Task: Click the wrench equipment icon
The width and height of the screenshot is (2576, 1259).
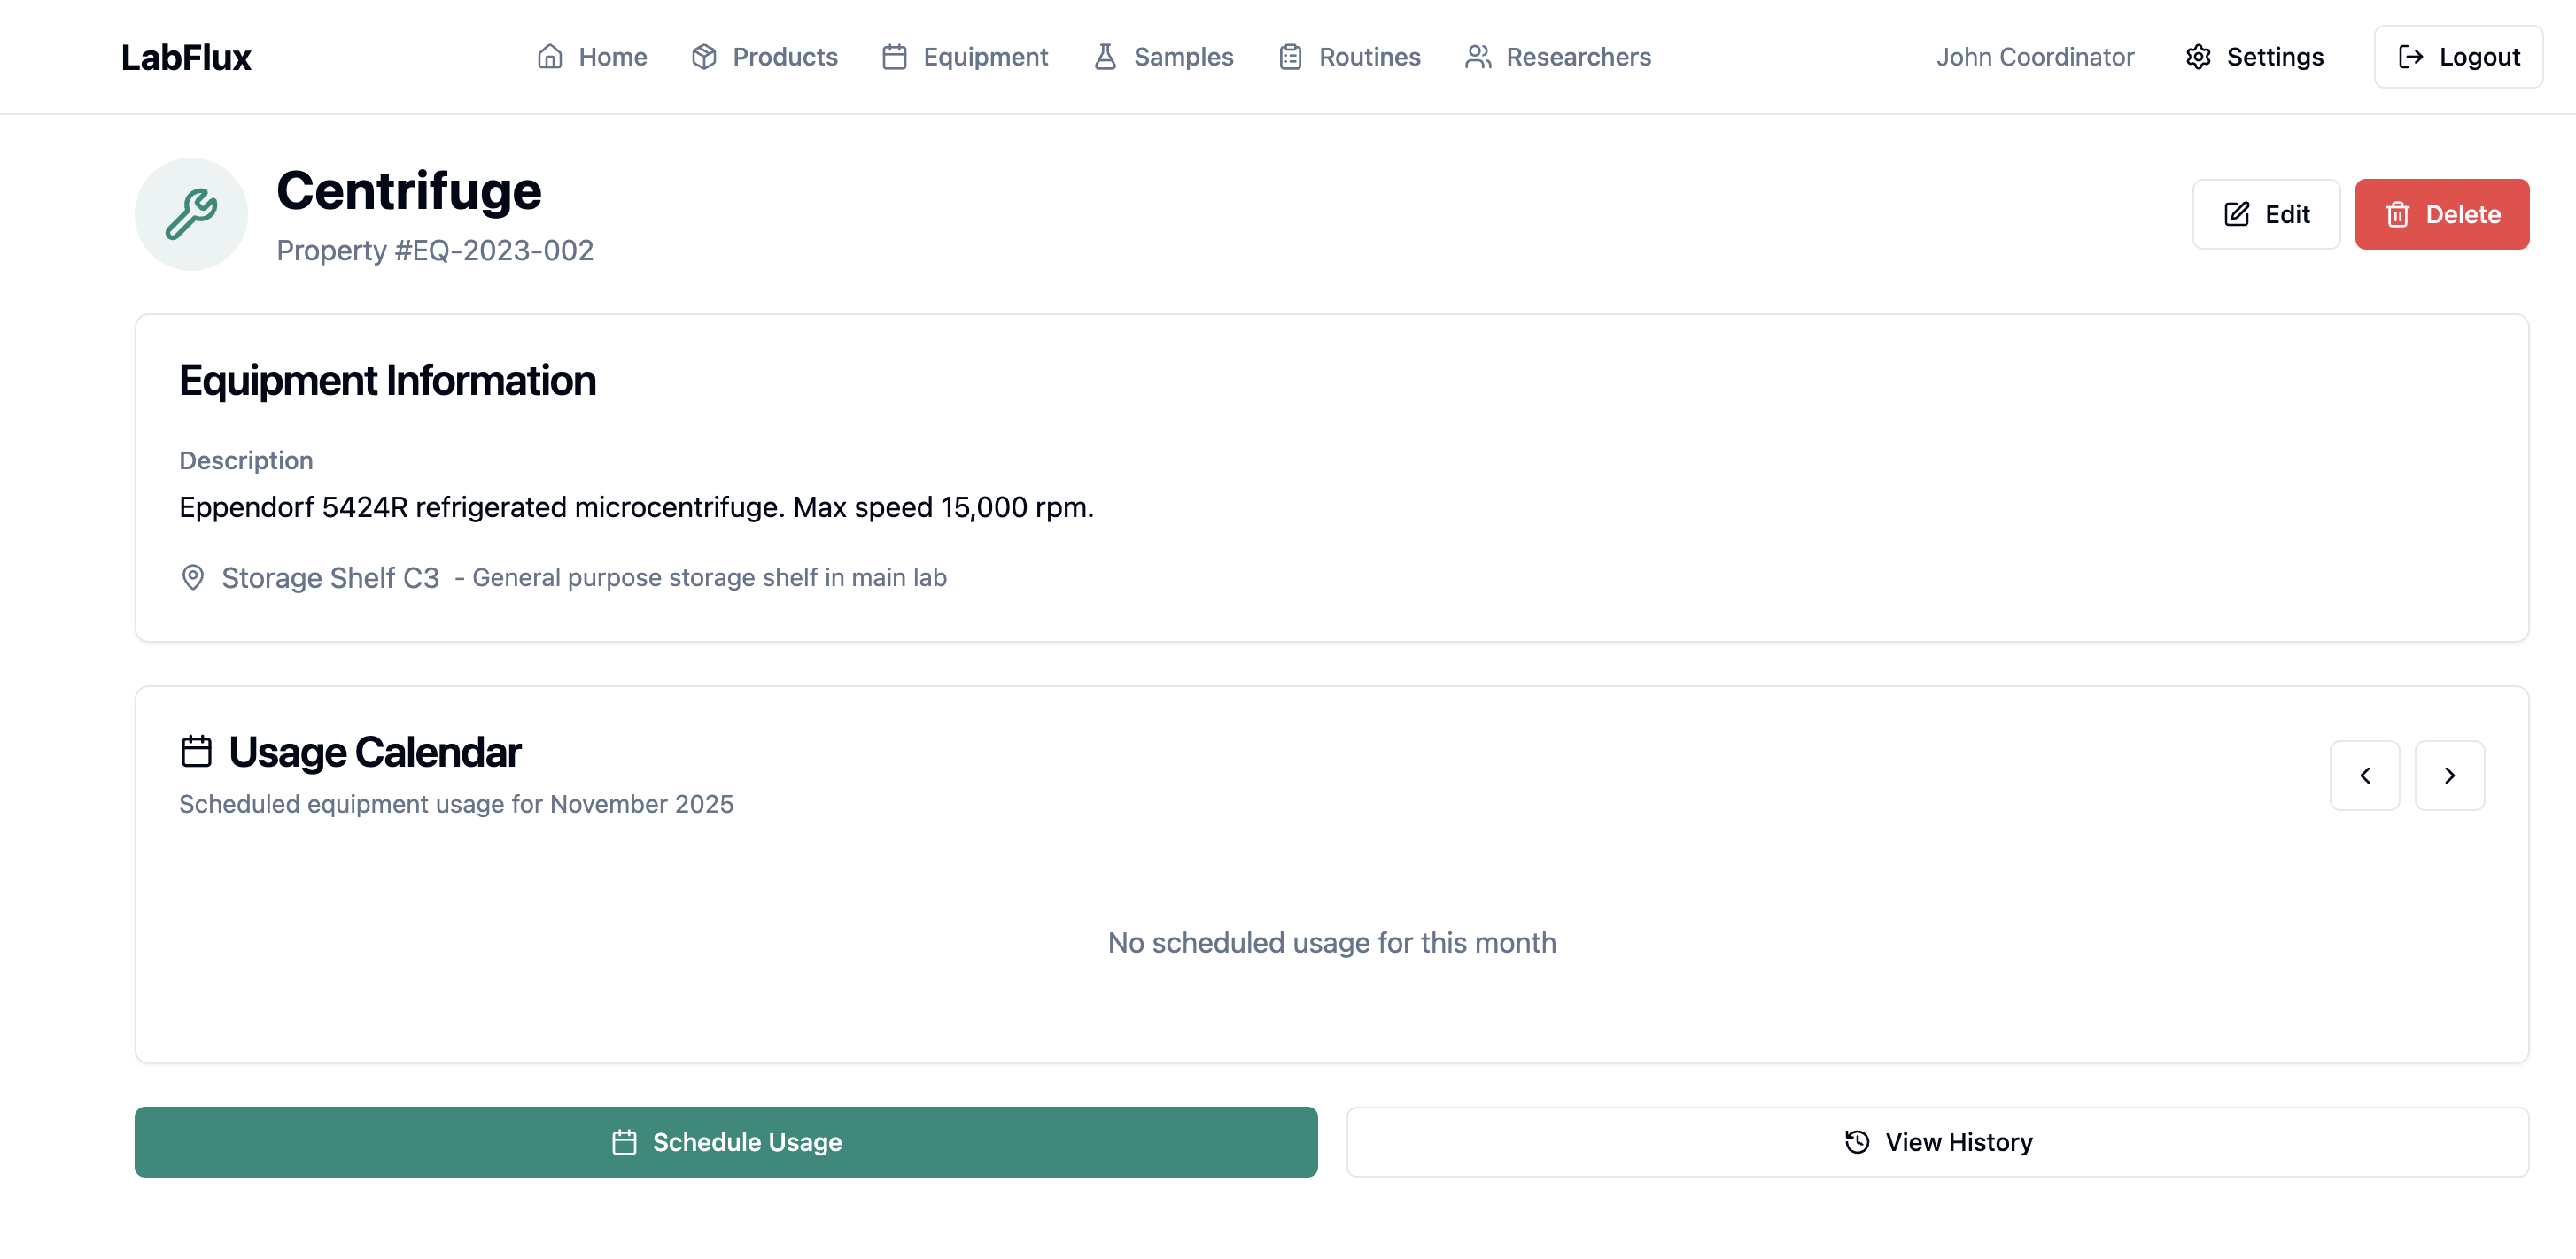Action: 191,214
